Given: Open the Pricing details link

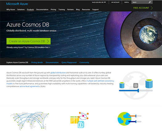Looking at the screenshot, I should pos(37,62).
